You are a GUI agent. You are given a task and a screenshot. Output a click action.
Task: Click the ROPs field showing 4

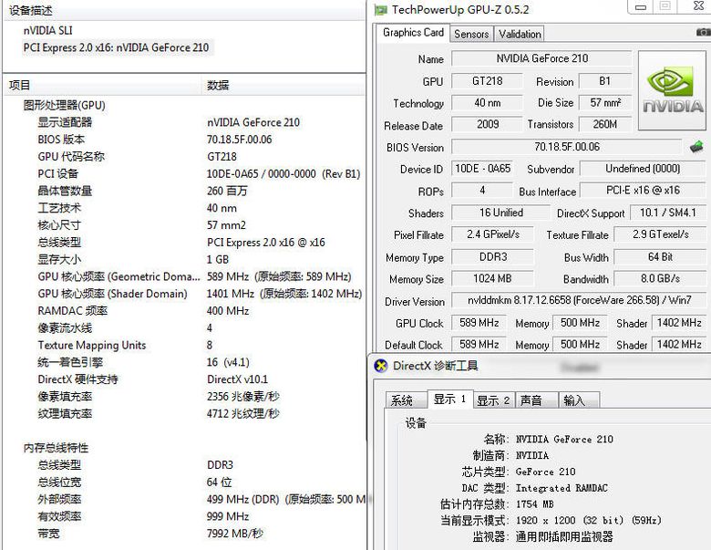coord(482,190)
